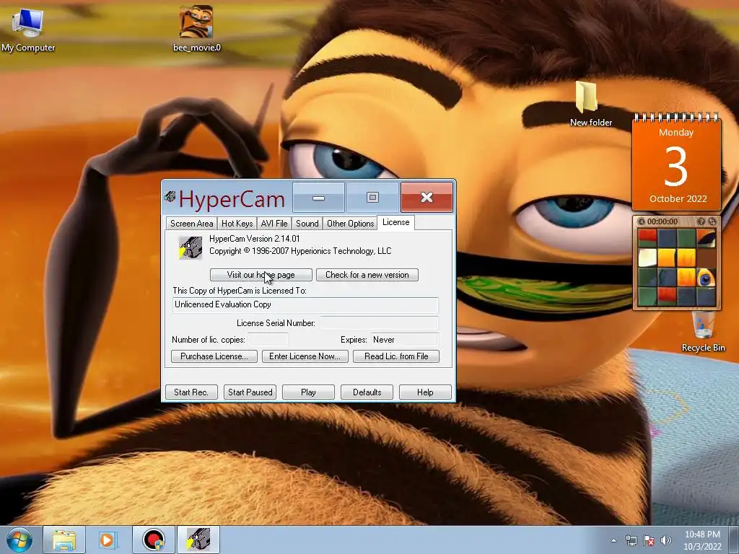Image resolution: width=739 pixels, height=554 pixels.
Task: Click the Purchase License button
Action: click(214, 356)
